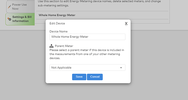188x100 pixels.
Task: Click the gears icon beside Settings & Bill
Action: coord(9,19)
